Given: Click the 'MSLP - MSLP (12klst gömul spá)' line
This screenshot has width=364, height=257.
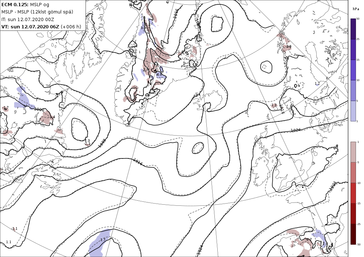Looking at the screenshot, I should pos(37,12).
